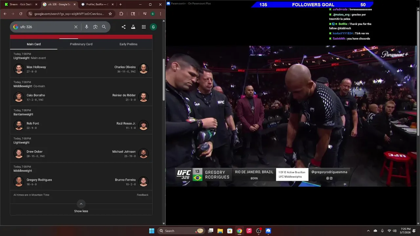
Task: Open Task View in the taskbar
Action: [x=211, y=231]
